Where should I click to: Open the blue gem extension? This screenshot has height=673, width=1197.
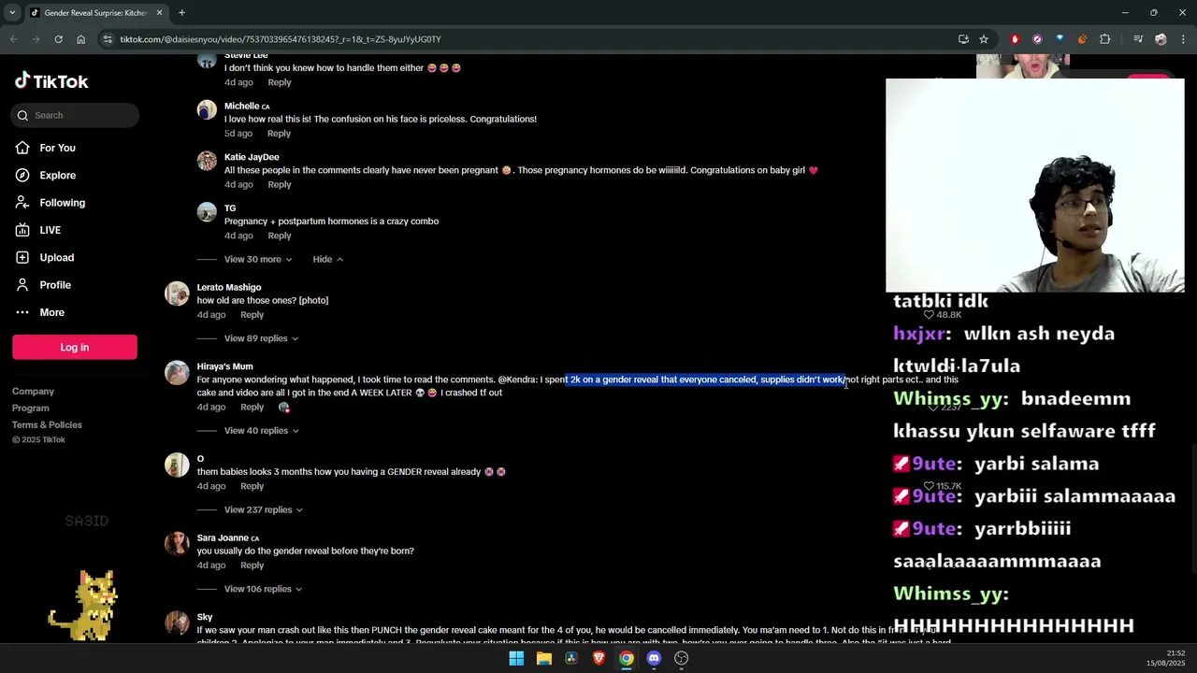click(1060, 39)
